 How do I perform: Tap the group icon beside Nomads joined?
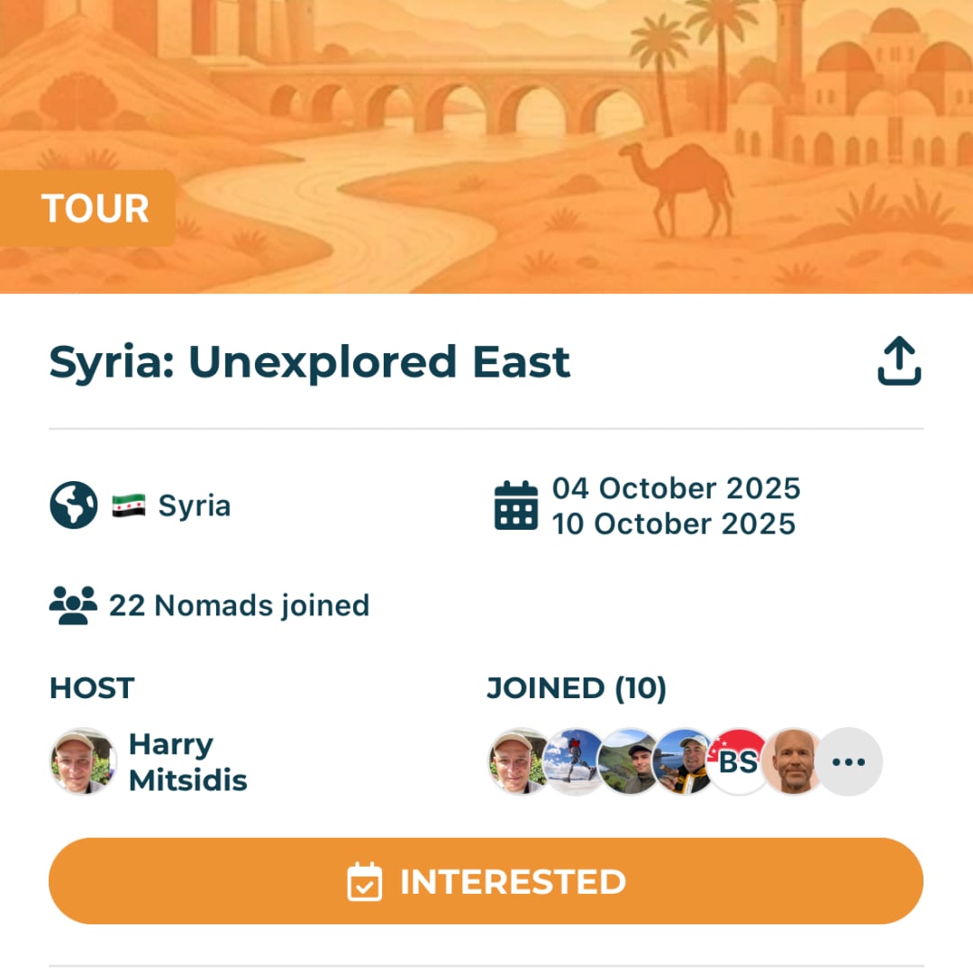point(73,605)
